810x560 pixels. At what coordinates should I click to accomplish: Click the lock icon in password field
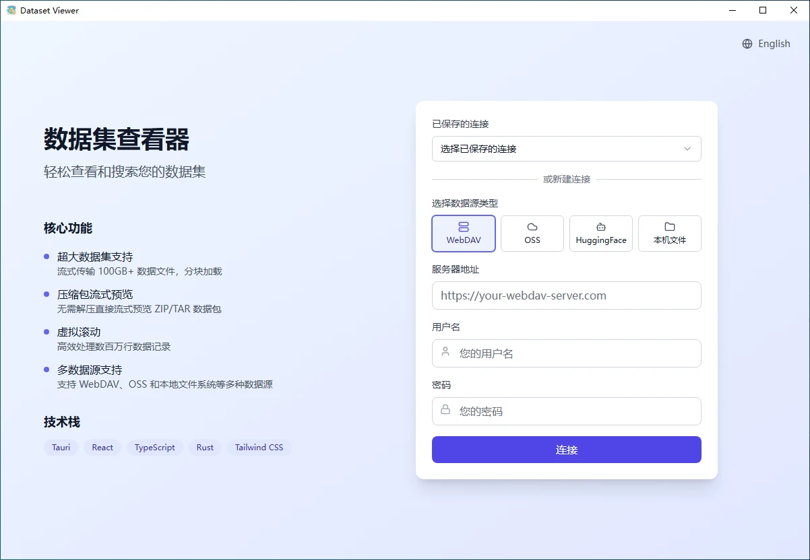tap(445, 410)
